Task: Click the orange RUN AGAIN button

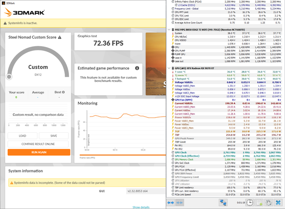Action: pyautogui.click(x=39, y=152)
